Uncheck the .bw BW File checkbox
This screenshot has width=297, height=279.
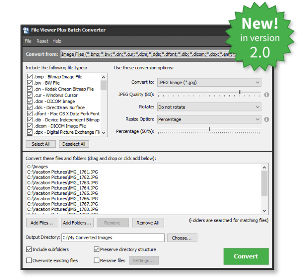click(x=30, y=83)
